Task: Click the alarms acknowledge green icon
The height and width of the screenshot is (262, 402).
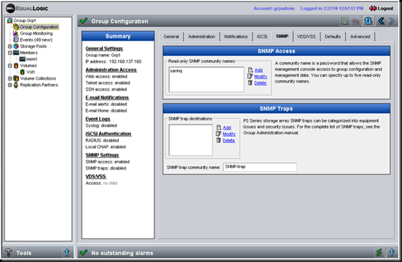Action: [x=379, y=253]
